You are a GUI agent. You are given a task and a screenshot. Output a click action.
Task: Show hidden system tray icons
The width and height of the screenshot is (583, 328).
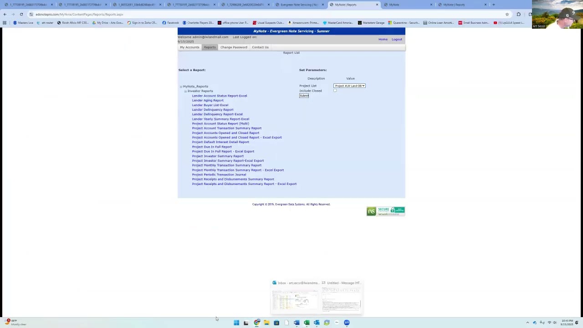click(x=527, y=323)
